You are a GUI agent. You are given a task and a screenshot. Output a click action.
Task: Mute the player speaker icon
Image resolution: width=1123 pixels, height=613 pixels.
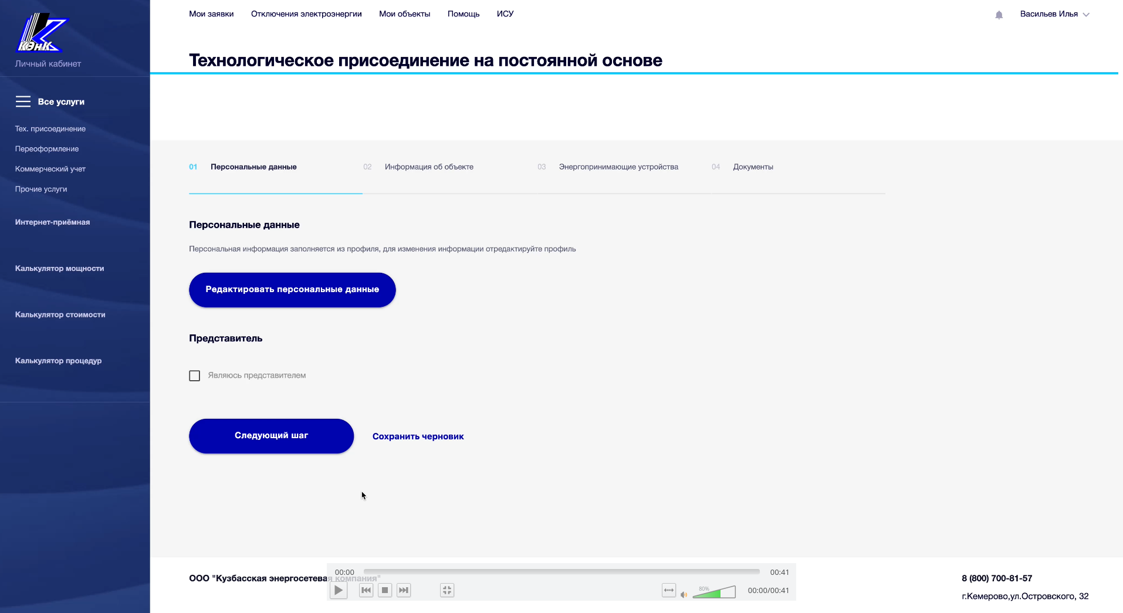(684, 594)
